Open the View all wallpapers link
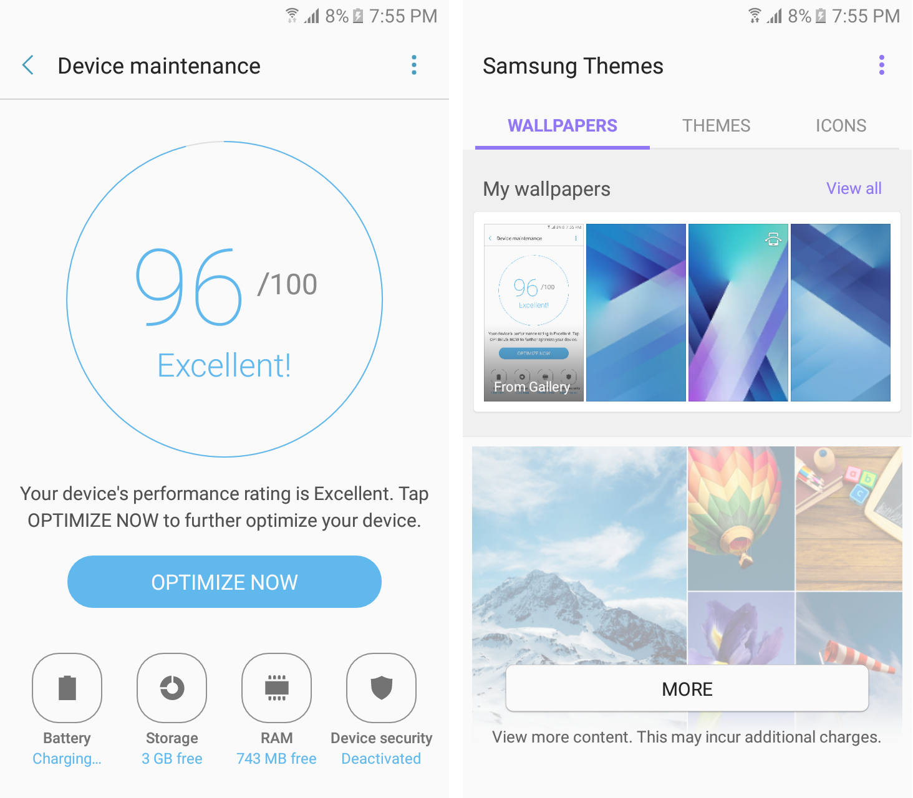Viewport: 913px width, 798px height. click(x=854, y=188)
